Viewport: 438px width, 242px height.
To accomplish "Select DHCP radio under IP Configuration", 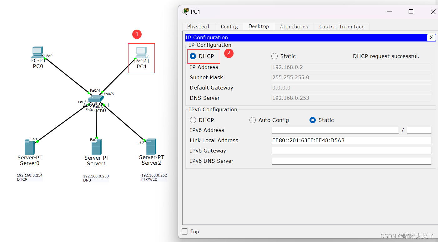I will pos(193,56).
